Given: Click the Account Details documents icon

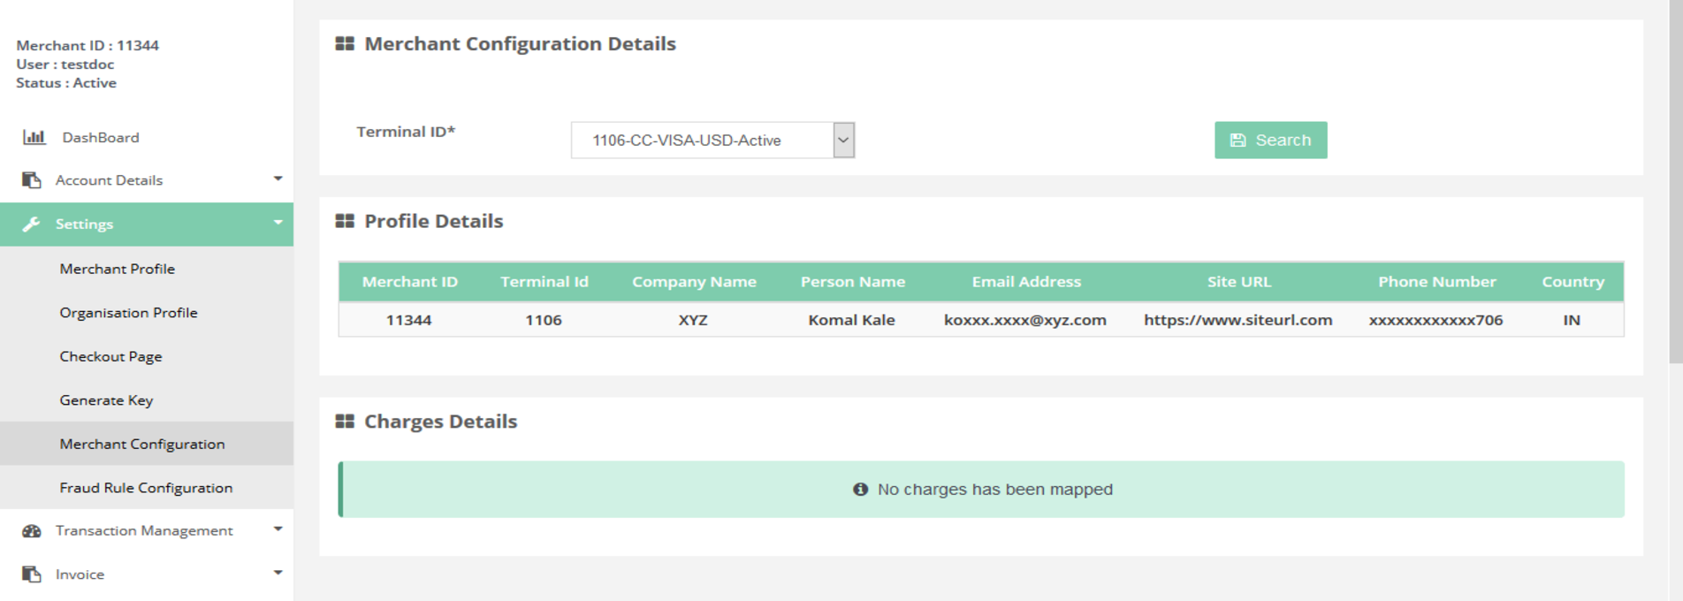Looking at the screenshot, I should [x=32, y=180].
